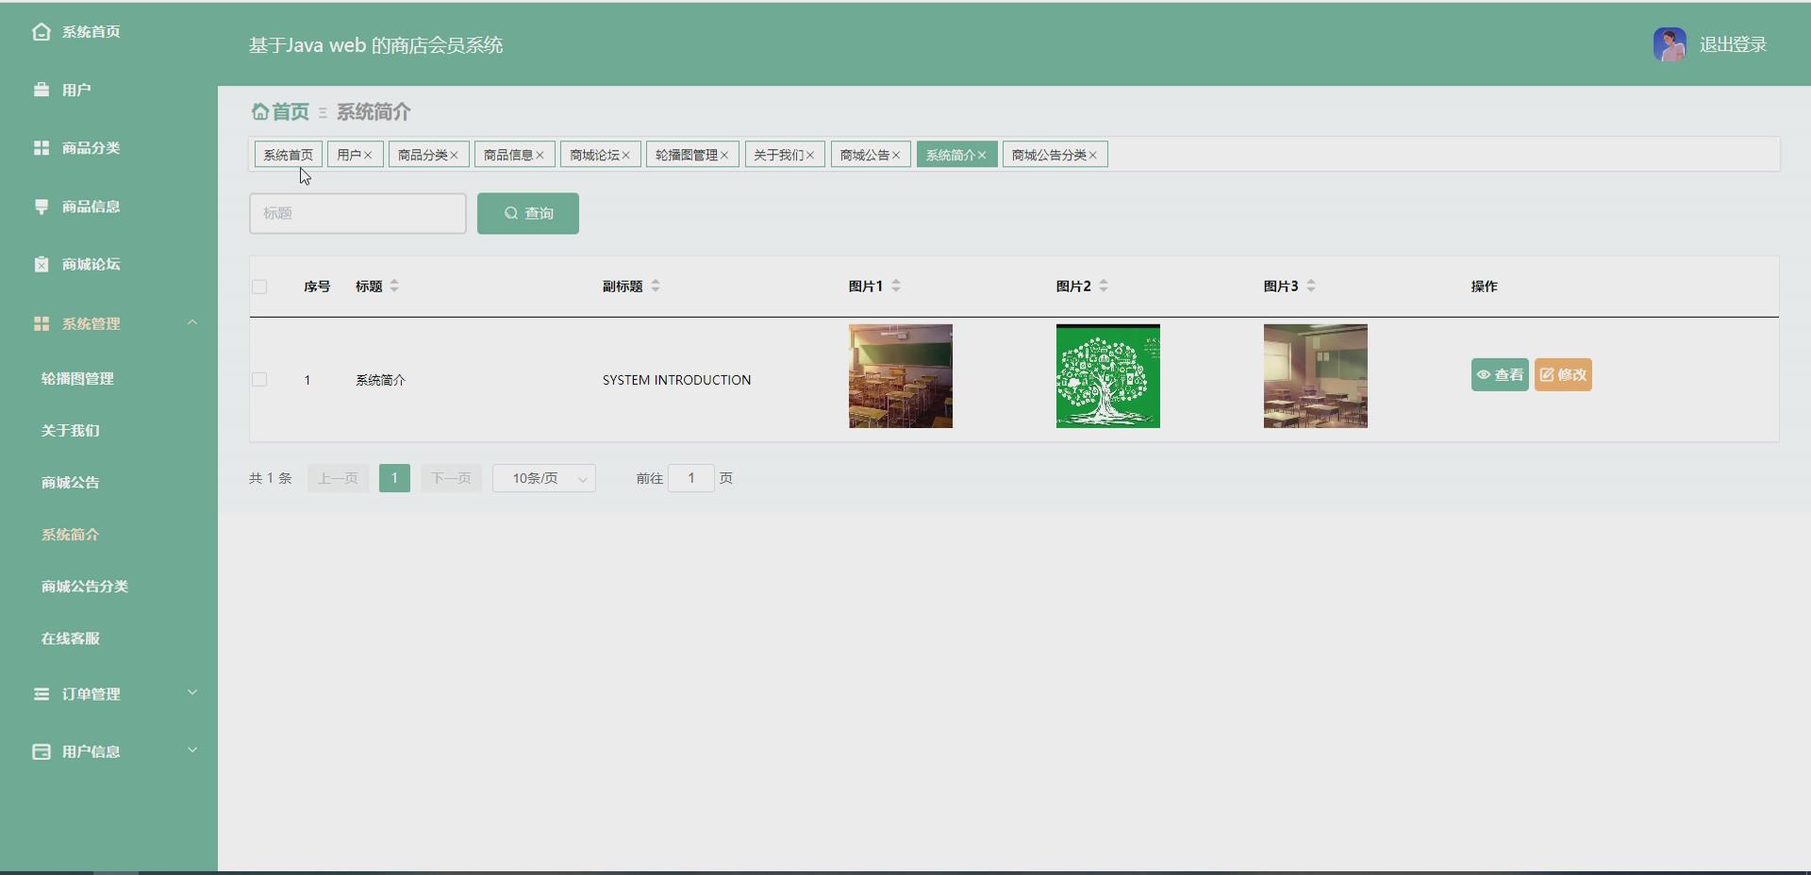Click the 订单管理 sidebar icon
The width and height of the screenshot is (1811, 875).
pos(41,694)
